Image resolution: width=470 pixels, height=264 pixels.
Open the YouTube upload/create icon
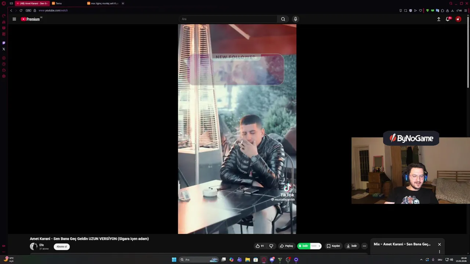(438, 19)
